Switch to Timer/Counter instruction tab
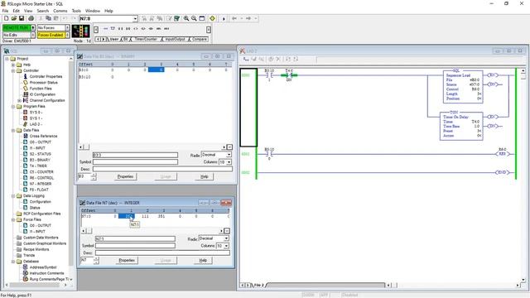Screen dimensions: 530x298 point(146,39)
